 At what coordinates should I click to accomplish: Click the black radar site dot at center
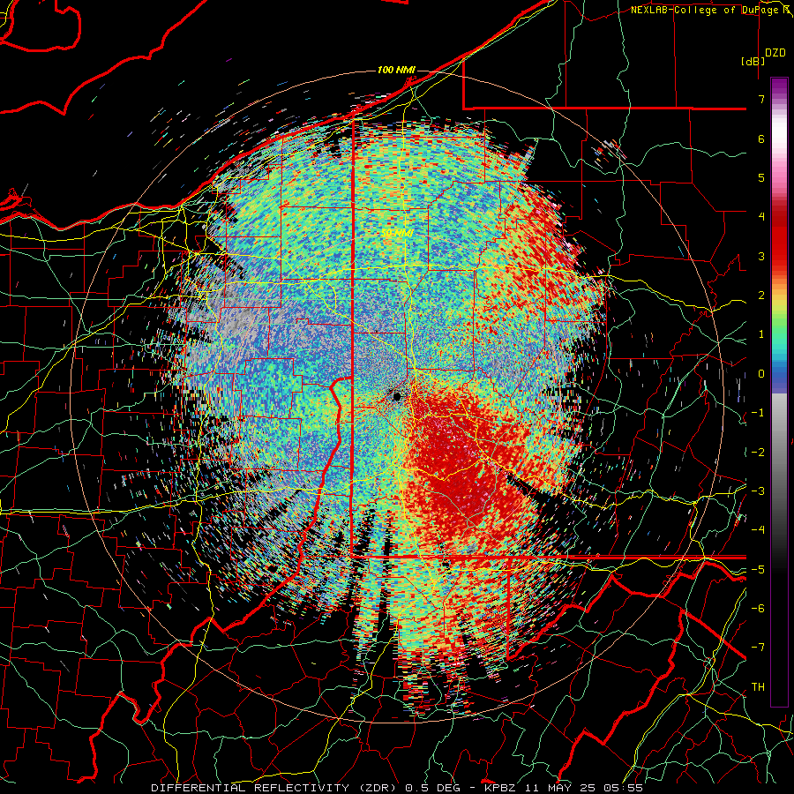[x=398, y=396]
